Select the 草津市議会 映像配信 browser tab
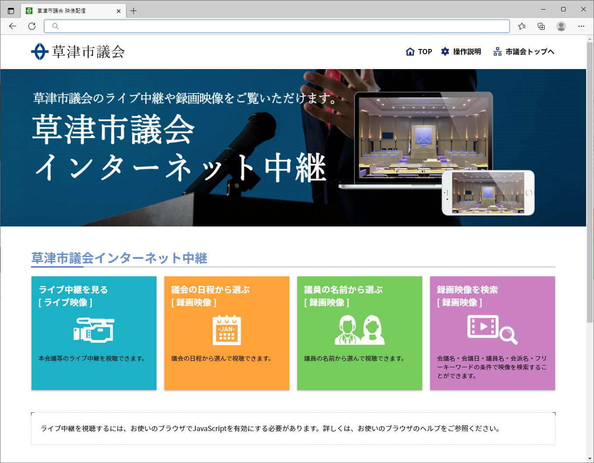594x463 pixels. click(73, 10)
